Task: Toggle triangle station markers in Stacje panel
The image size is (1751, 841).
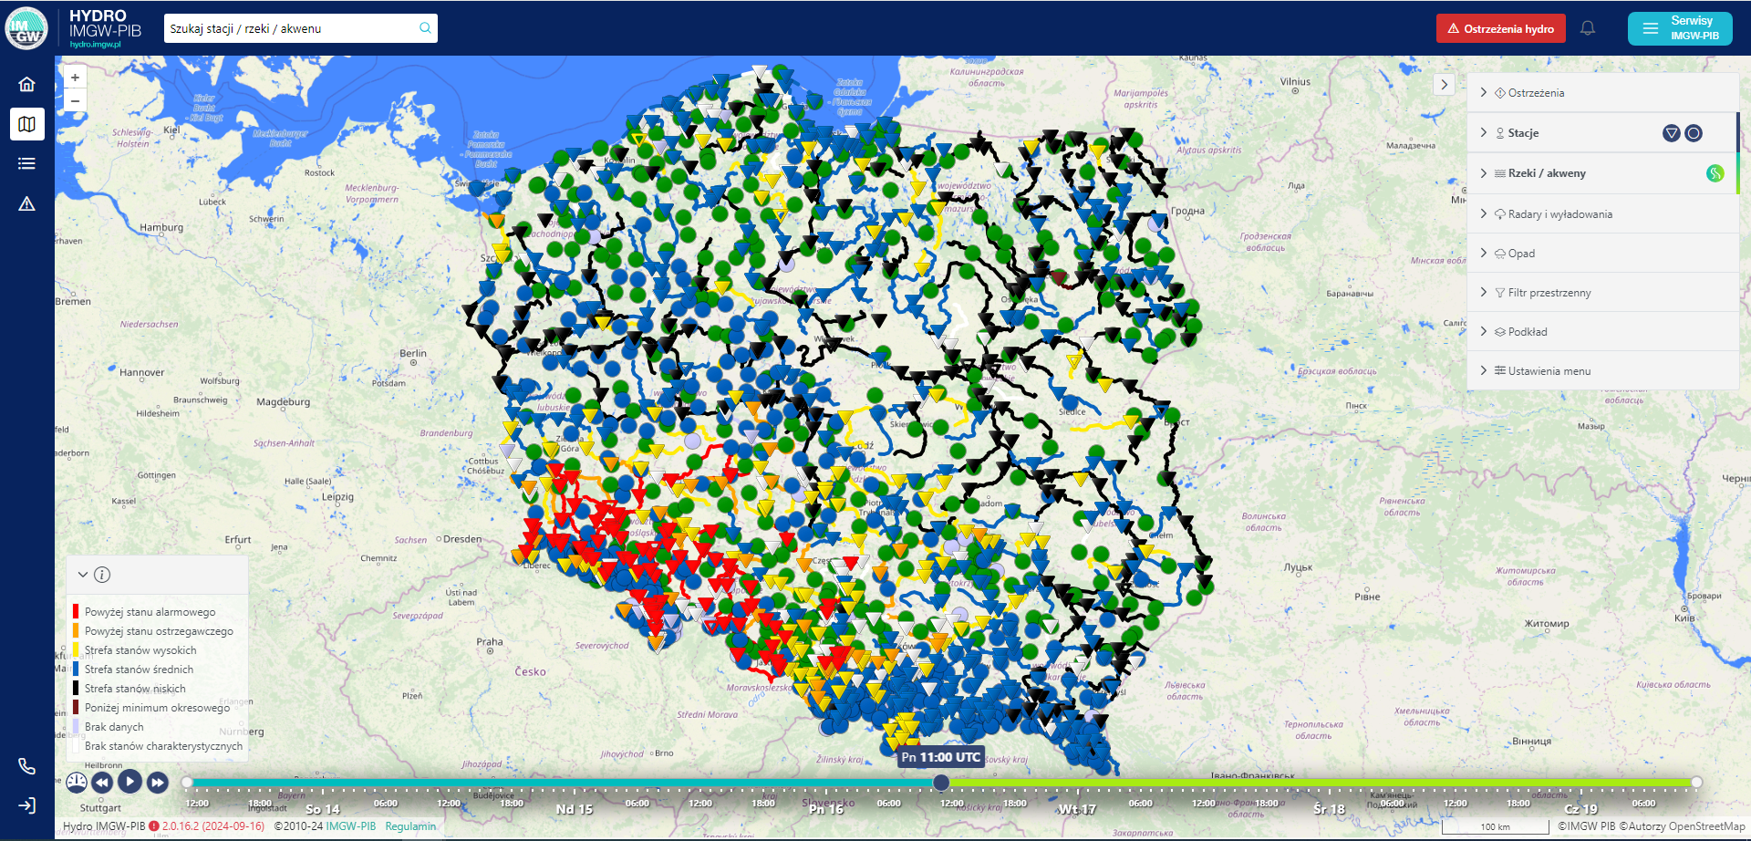Action: coord(1671,132)
